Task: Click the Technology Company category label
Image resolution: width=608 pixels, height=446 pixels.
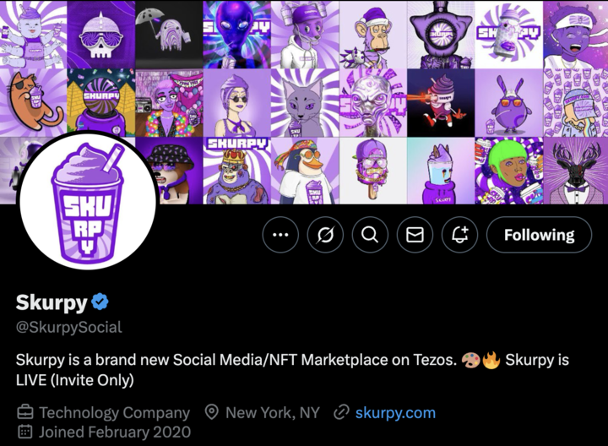Action: tap(114, 413)
